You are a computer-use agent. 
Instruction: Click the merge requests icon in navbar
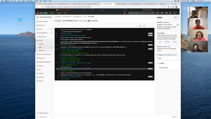point(162,13)
